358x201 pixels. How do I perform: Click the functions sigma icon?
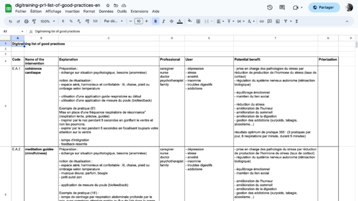click(x=297, y=21)
